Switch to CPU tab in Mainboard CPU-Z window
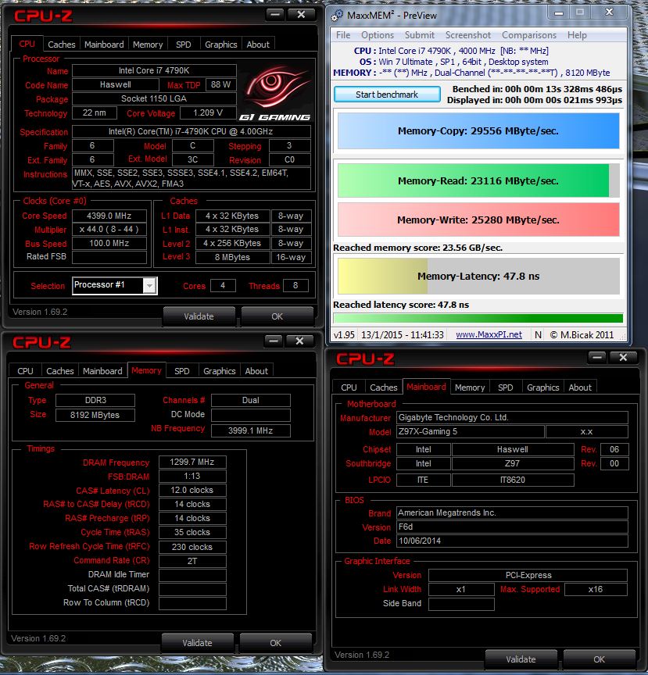The width and height of the screenshot is (648, 675). [349, 387]
